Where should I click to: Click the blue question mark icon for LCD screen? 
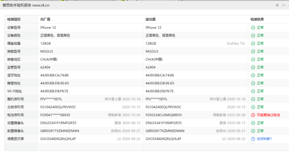coord(253,139)
